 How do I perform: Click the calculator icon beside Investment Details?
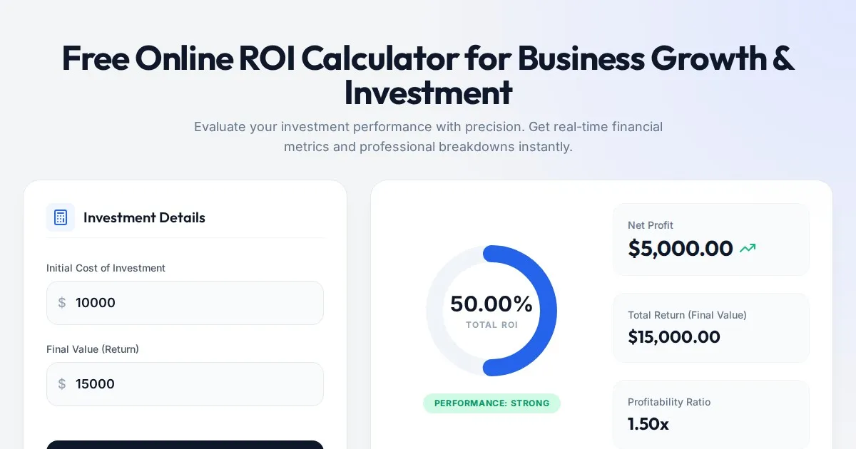(61, 217)
